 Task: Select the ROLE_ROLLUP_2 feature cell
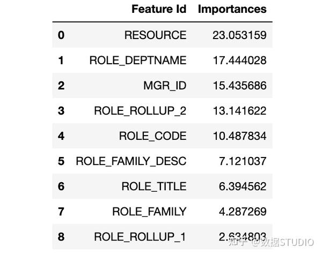click(140, 111)
